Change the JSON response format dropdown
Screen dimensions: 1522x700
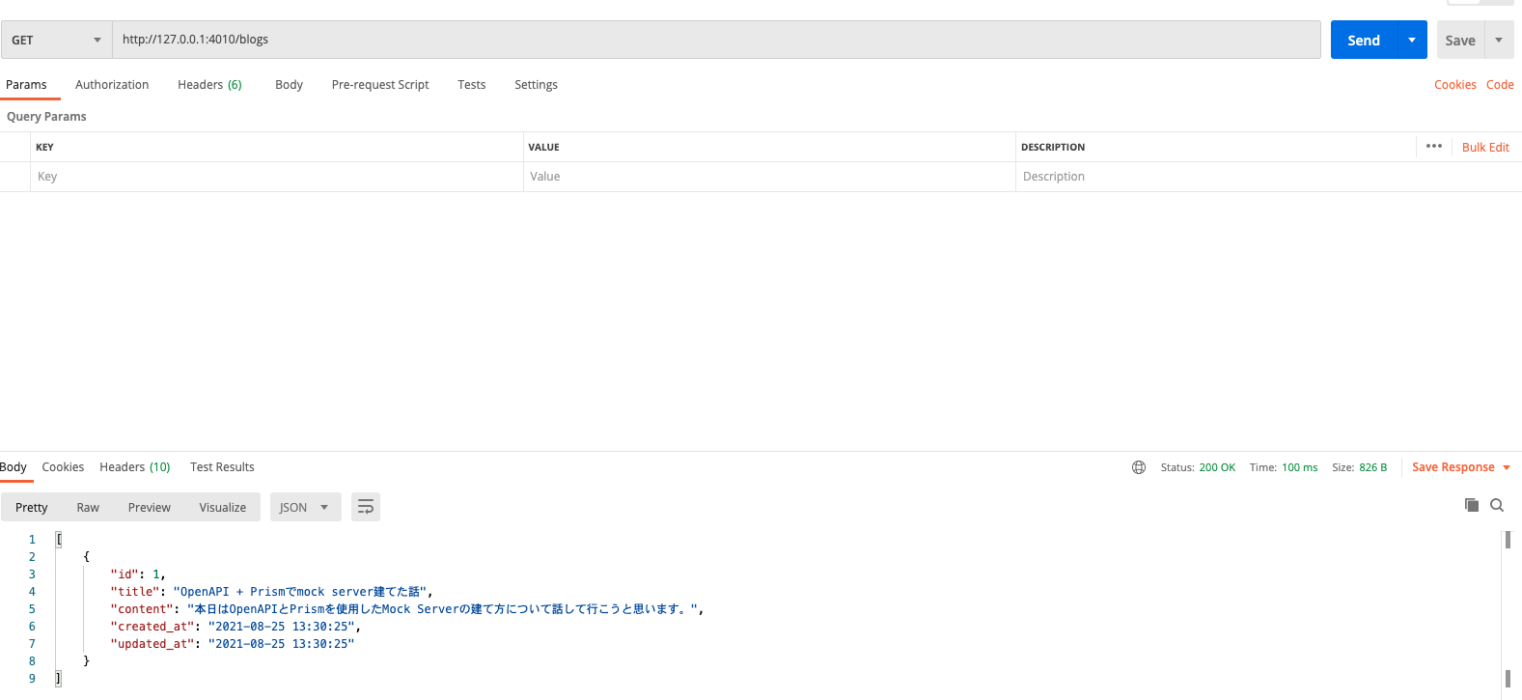coord(305,507)
